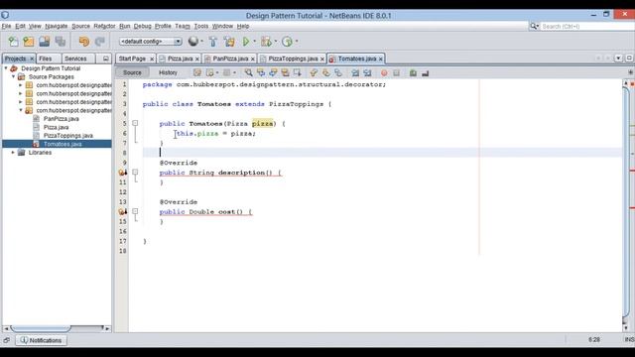Switch to the PanPizza.java editor tab
This screenshot has width=635, height=357.
pyautogui.click(x=230, y=59)
